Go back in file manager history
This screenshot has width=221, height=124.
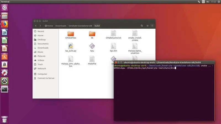click(36, 26)
